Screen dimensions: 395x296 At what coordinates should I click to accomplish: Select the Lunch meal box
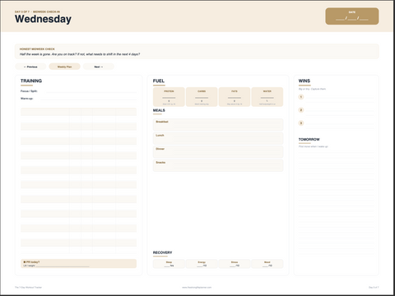click(218, 138)
